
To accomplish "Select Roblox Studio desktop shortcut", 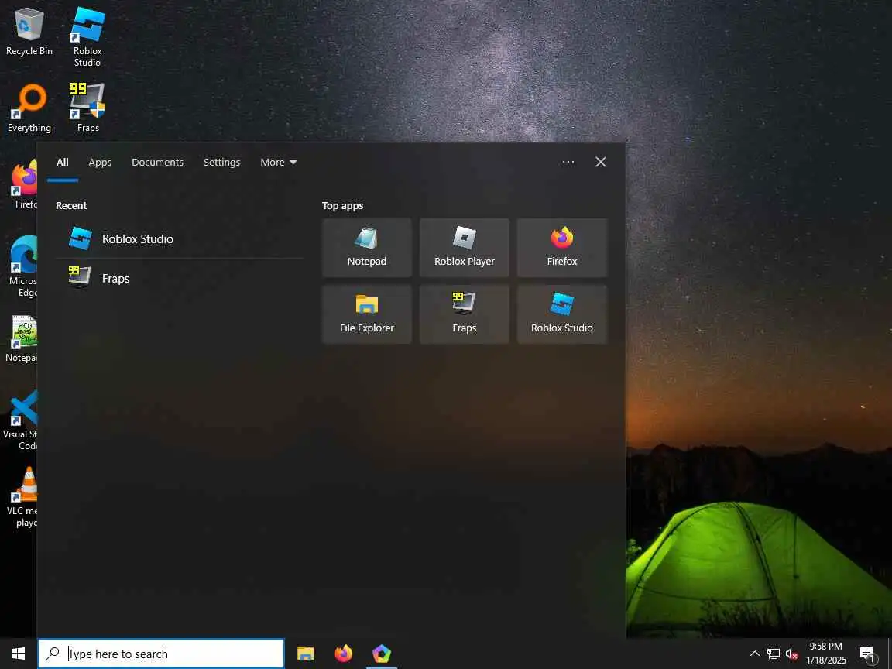I will [87, 37].
